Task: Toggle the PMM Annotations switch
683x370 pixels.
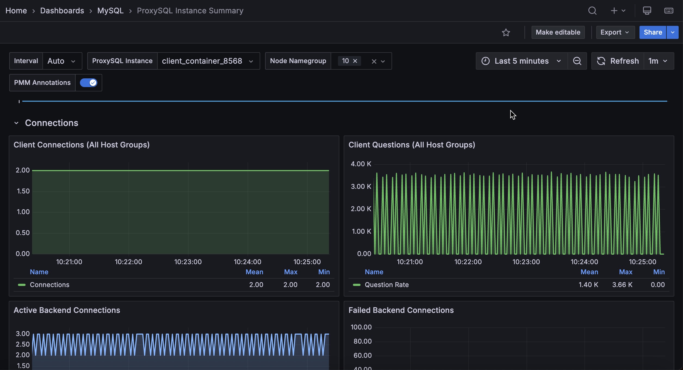Action: [88, 83]
